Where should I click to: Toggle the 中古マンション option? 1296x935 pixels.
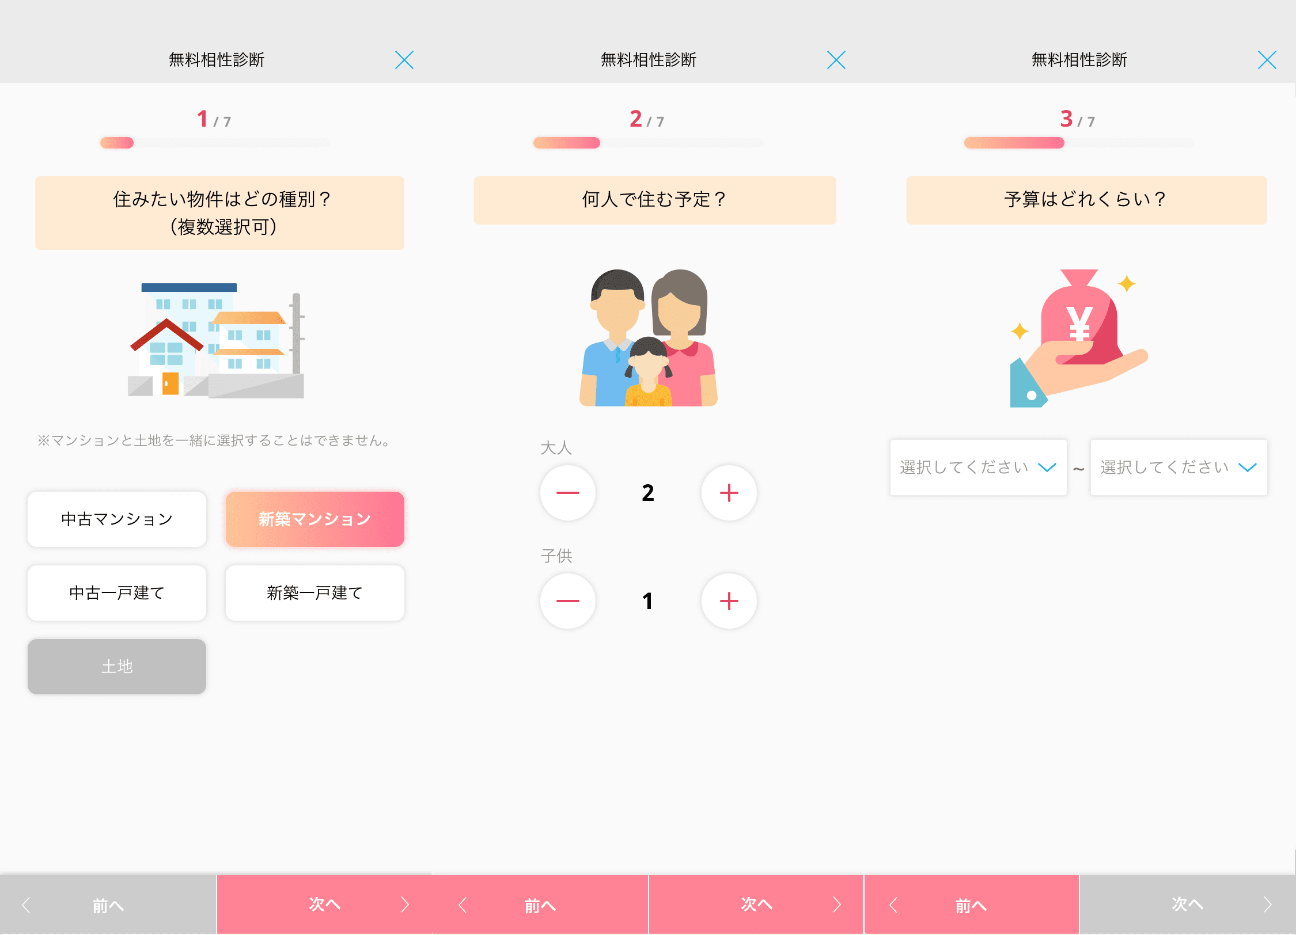(117, 519)
